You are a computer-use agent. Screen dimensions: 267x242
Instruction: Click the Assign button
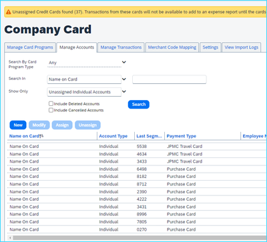[x=62, y=125]
